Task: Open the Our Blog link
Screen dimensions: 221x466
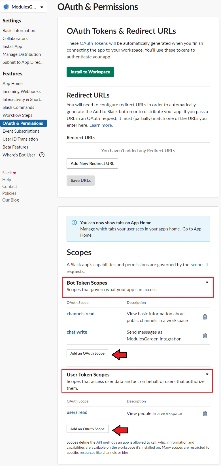Action: click(x=10, y=200)
